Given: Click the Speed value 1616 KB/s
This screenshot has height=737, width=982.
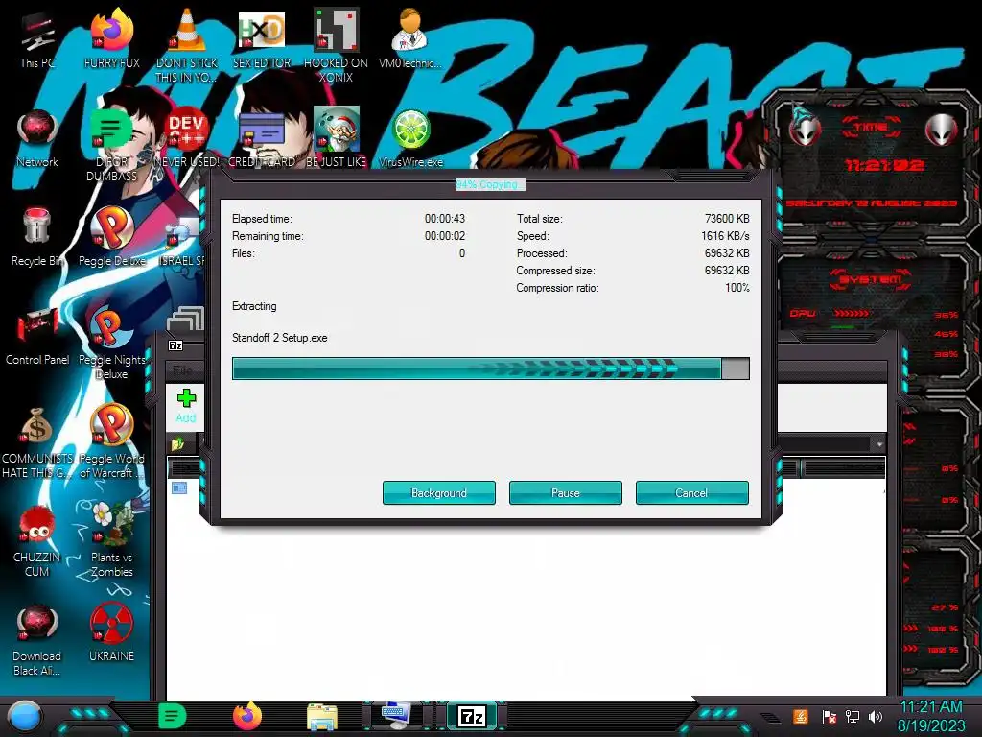Looking at the screenshot, I should point(725,236).
